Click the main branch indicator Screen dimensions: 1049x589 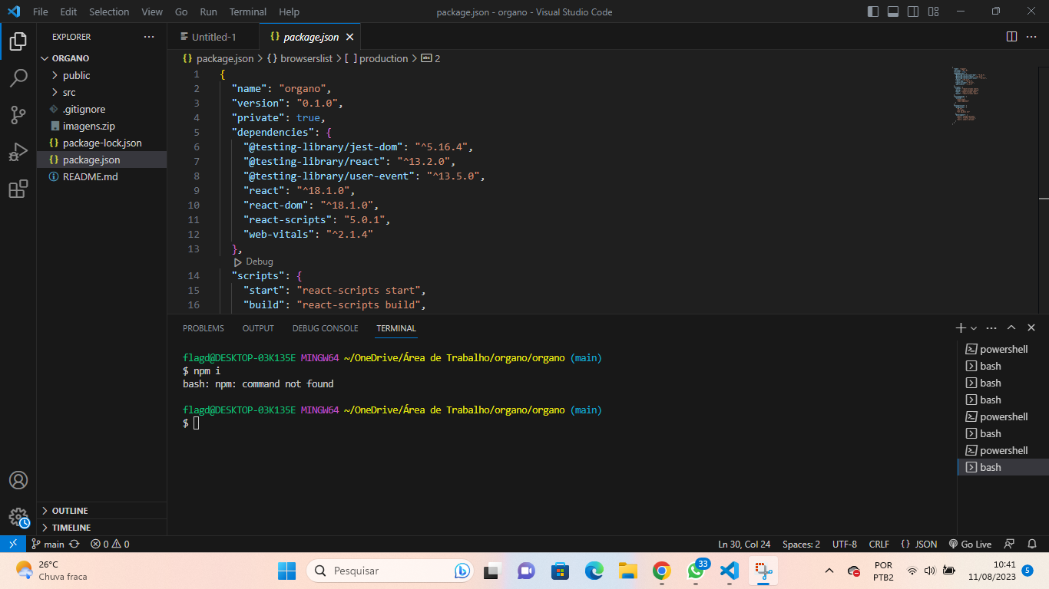coord(47,544)
